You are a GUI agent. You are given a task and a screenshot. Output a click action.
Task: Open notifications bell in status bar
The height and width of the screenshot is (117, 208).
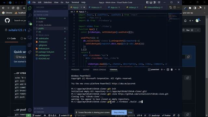pyautogui.click(x=179, y=115)
